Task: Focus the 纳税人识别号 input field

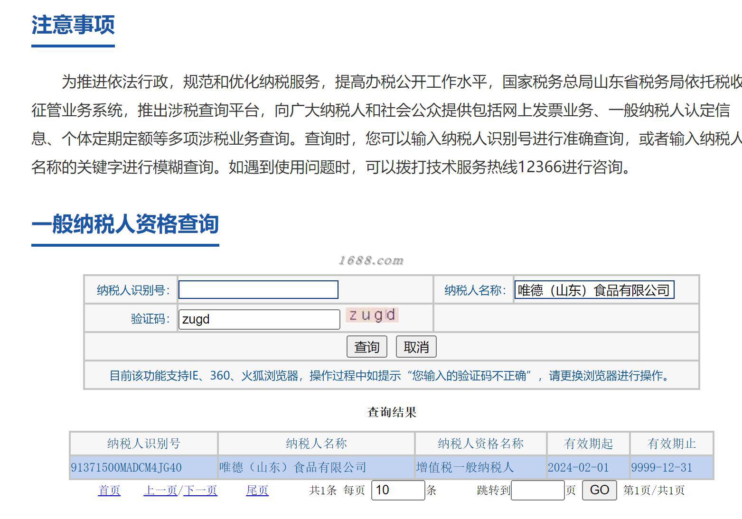Action: [x=258, y=290]
